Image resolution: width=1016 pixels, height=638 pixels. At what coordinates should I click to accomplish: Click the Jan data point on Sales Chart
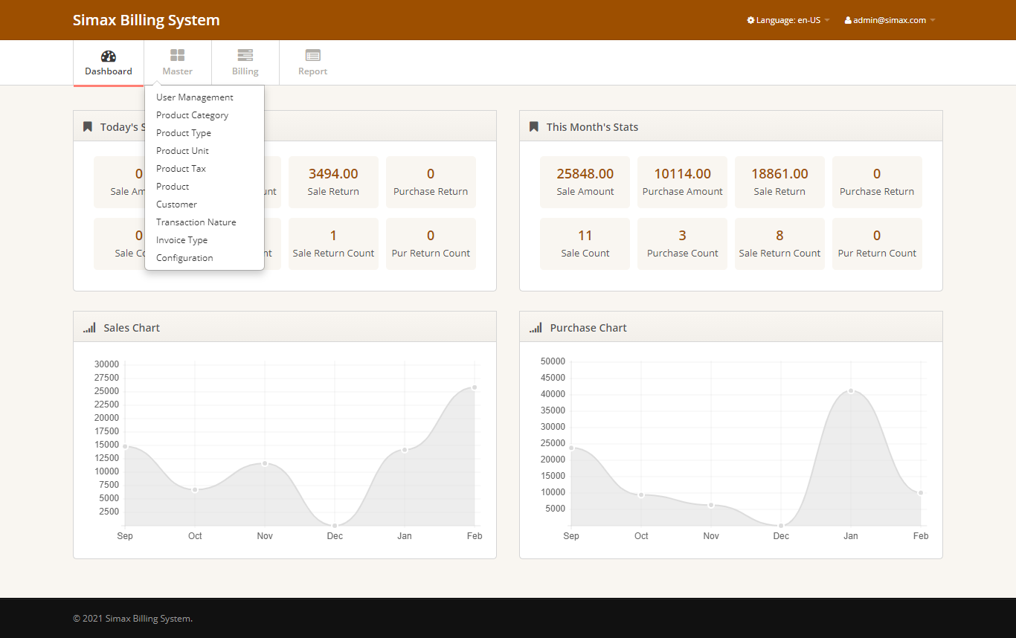click(x=405, y=450)
